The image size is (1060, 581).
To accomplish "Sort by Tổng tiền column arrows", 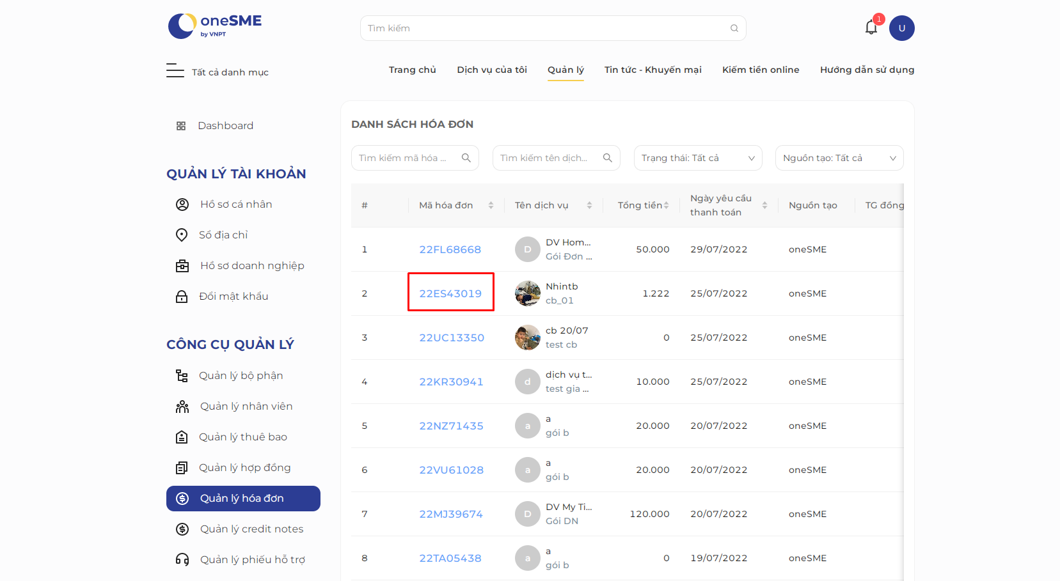I will pos(666,205).
